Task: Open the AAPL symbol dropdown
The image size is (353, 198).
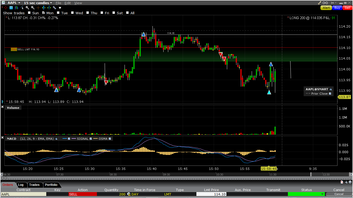Action: (19, 3)
